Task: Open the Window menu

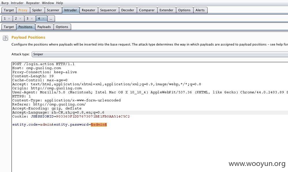Action: tap(48, 3)
